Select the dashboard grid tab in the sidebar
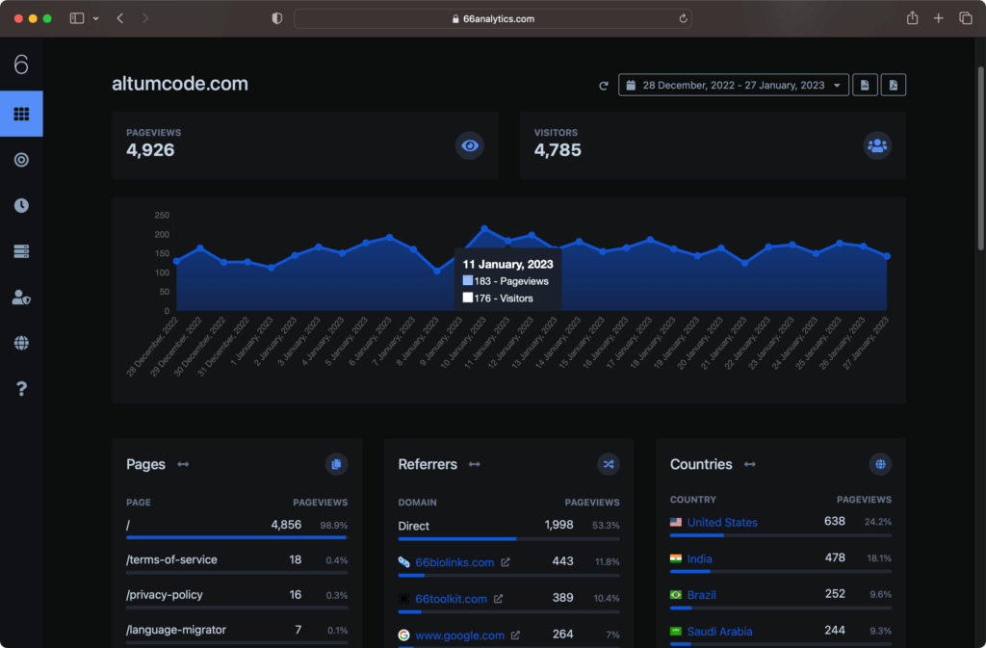Viewport: 986px width, 648px height. [x=20, y=114]
